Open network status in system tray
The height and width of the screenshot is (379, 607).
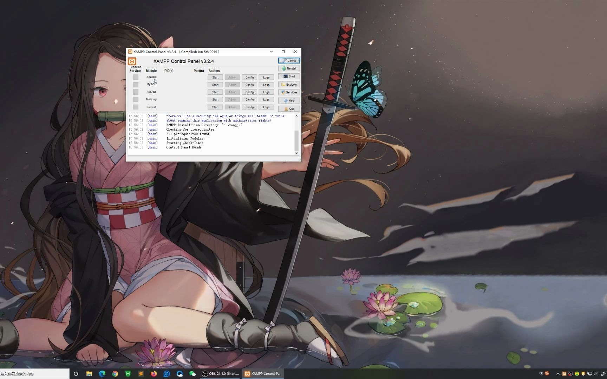coord(589,374)
